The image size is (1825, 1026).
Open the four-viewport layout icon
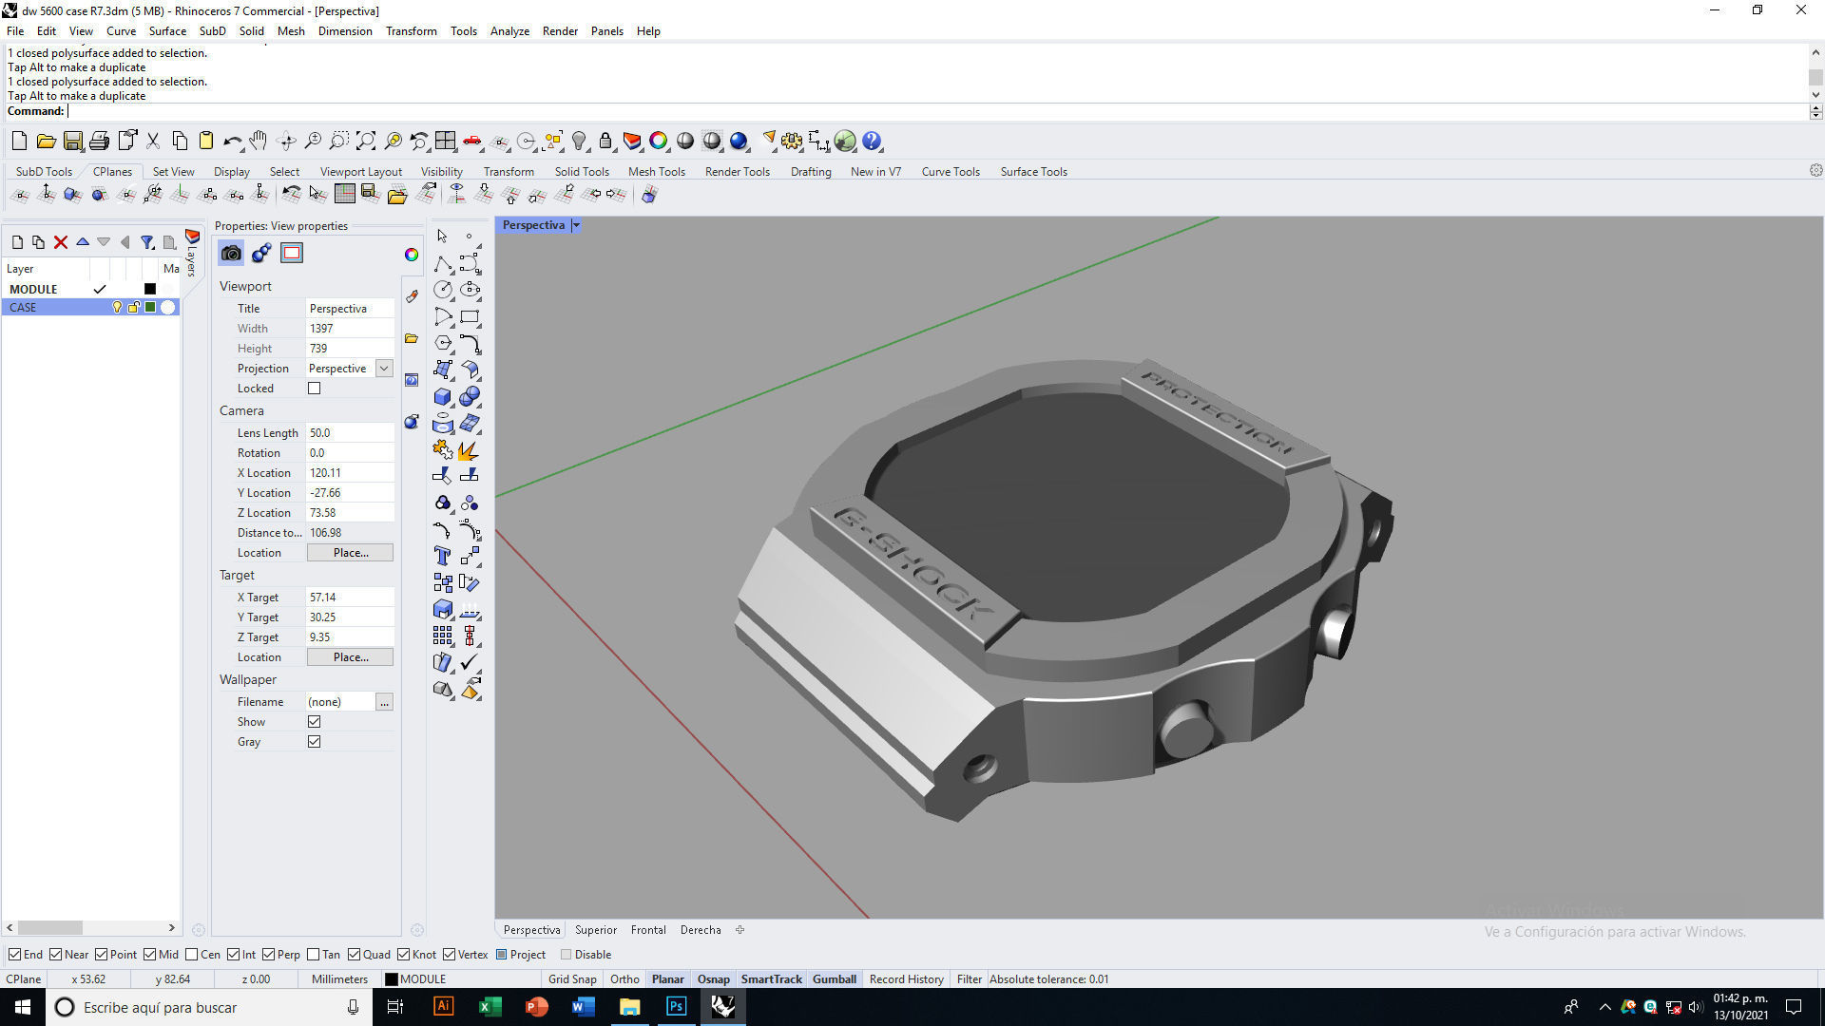(x=446, y=142)
